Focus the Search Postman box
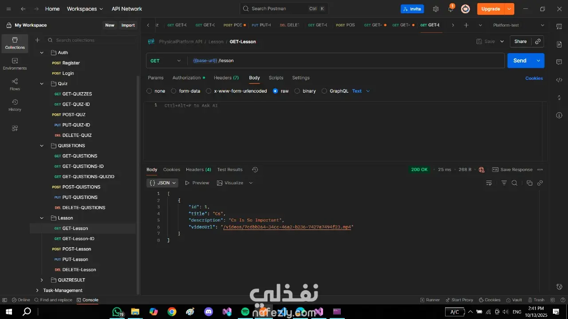 tap(284, 9)
